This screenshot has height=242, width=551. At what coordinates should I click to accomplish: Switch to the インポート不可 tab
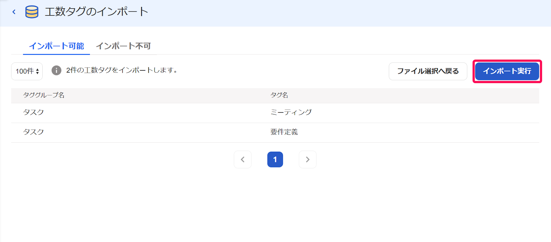124,46
